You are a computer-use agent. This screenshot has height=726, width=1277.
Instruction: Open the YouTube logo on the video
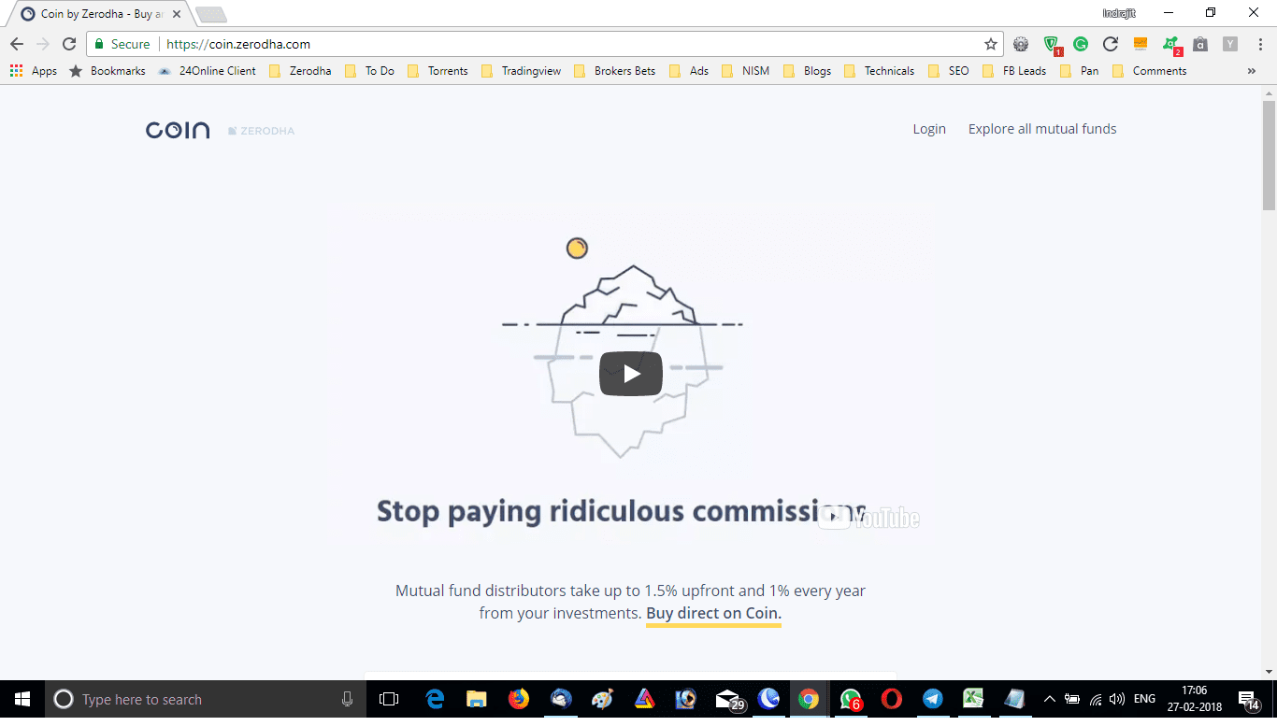pos(868,518)
